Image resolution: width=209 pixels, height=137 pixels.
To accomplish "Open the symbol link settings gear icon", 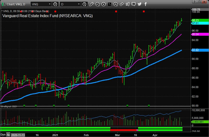I will [55, 4].
